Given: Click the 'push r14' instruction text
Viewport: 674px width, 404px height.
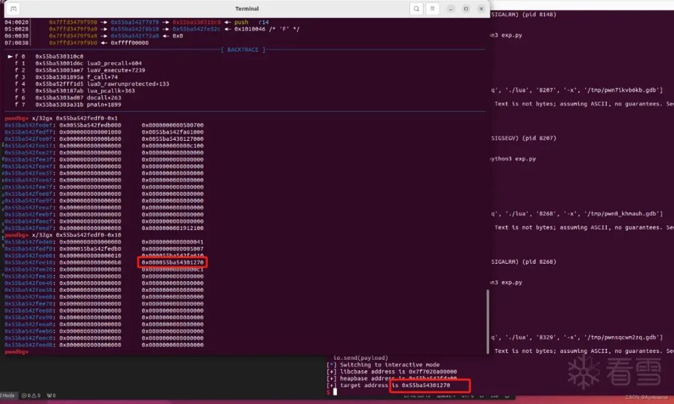Looking at the screenshot, I should pos(252,22).
